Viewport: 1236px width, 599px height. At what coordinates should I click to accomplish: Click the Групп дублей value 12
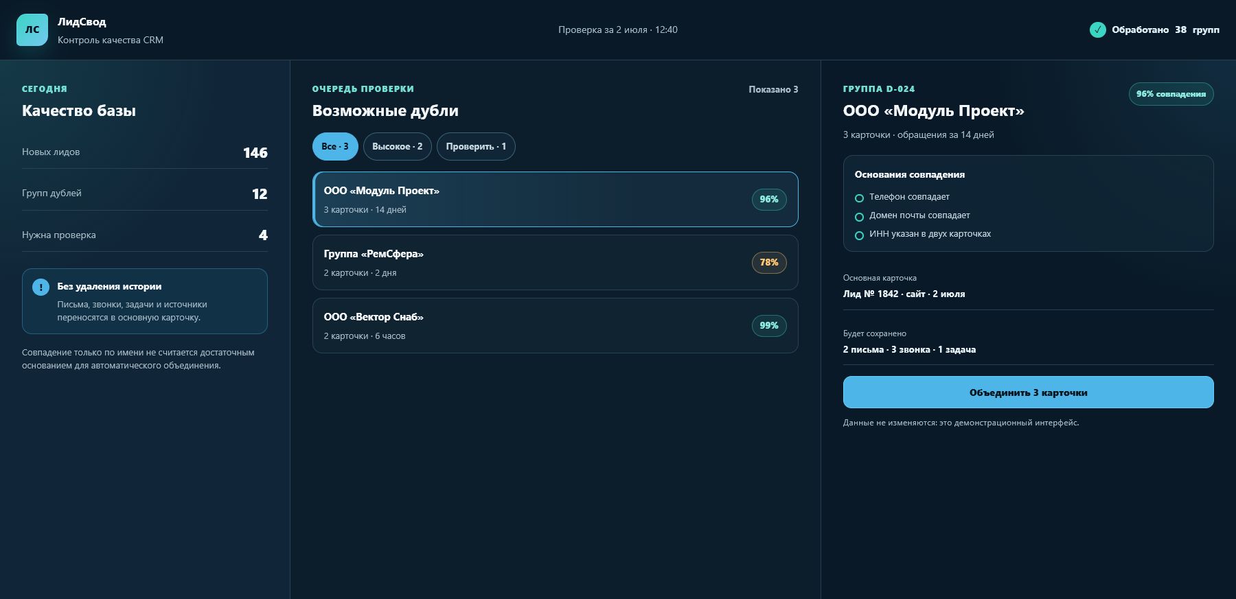pos(260,193)
